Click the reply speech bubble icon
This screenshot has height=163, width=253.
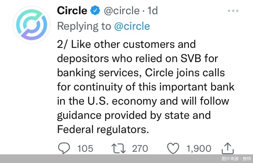[x=64, y=148]
